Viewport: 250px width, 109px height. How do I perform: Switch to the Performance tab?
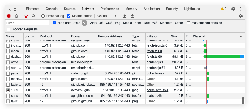pyautogui.click(x=110, y=9)
